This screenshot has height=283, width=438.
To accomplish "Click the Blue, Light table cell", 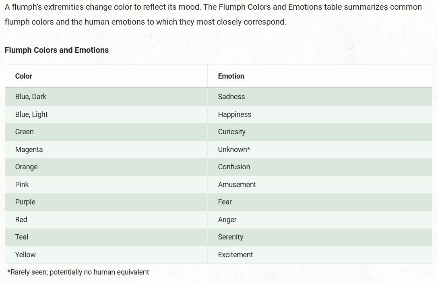I will (x=106, y=114).
